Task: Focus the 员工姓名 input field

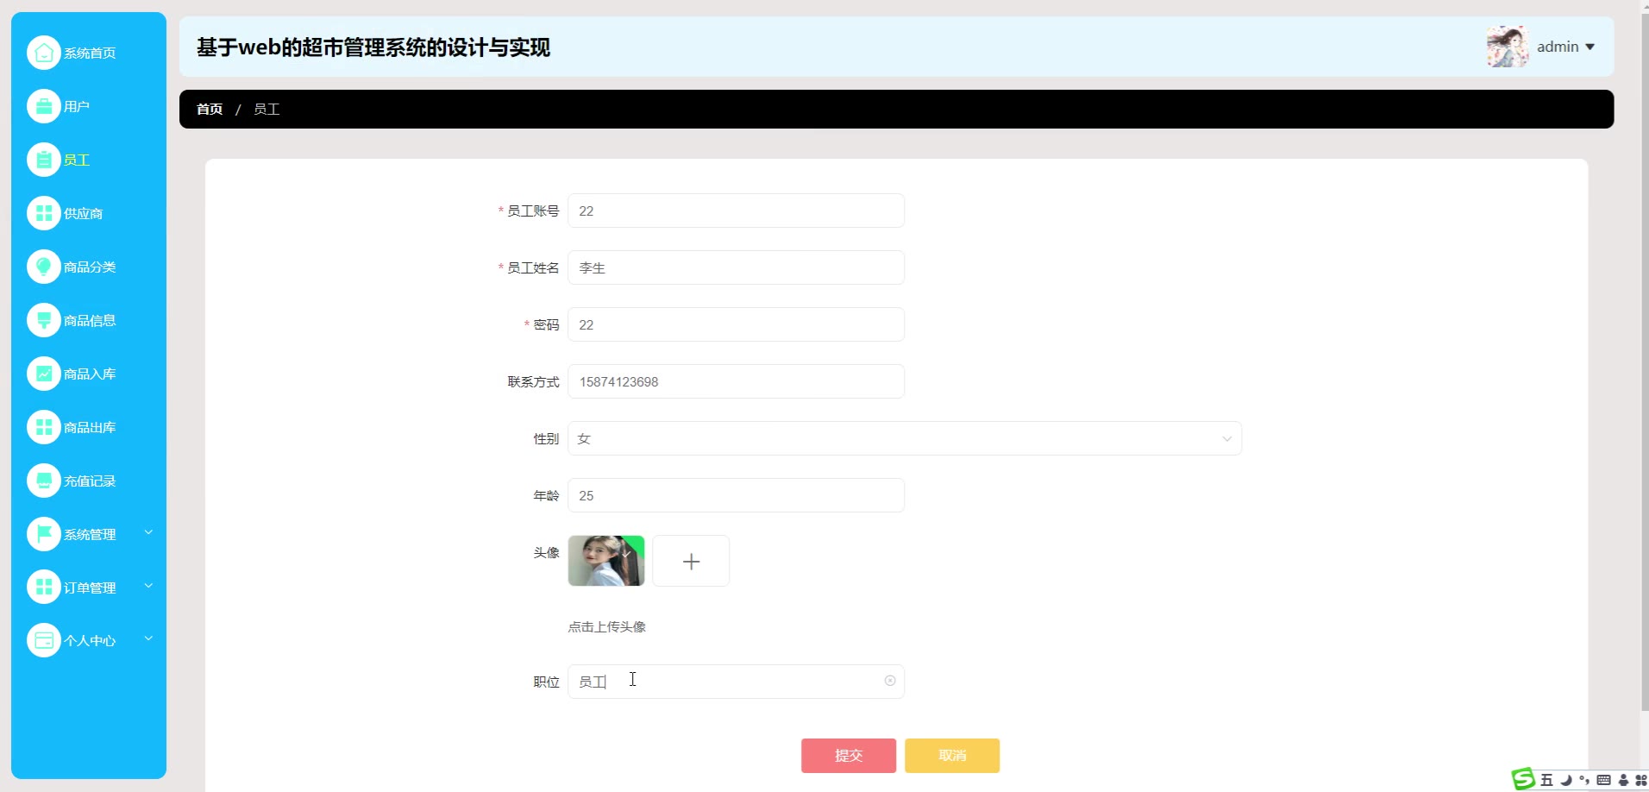Action: [736, 267]
